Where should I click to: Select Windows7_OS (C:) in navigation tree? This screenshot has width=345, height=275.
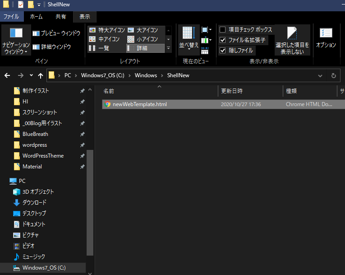click(x=43, y=268)
